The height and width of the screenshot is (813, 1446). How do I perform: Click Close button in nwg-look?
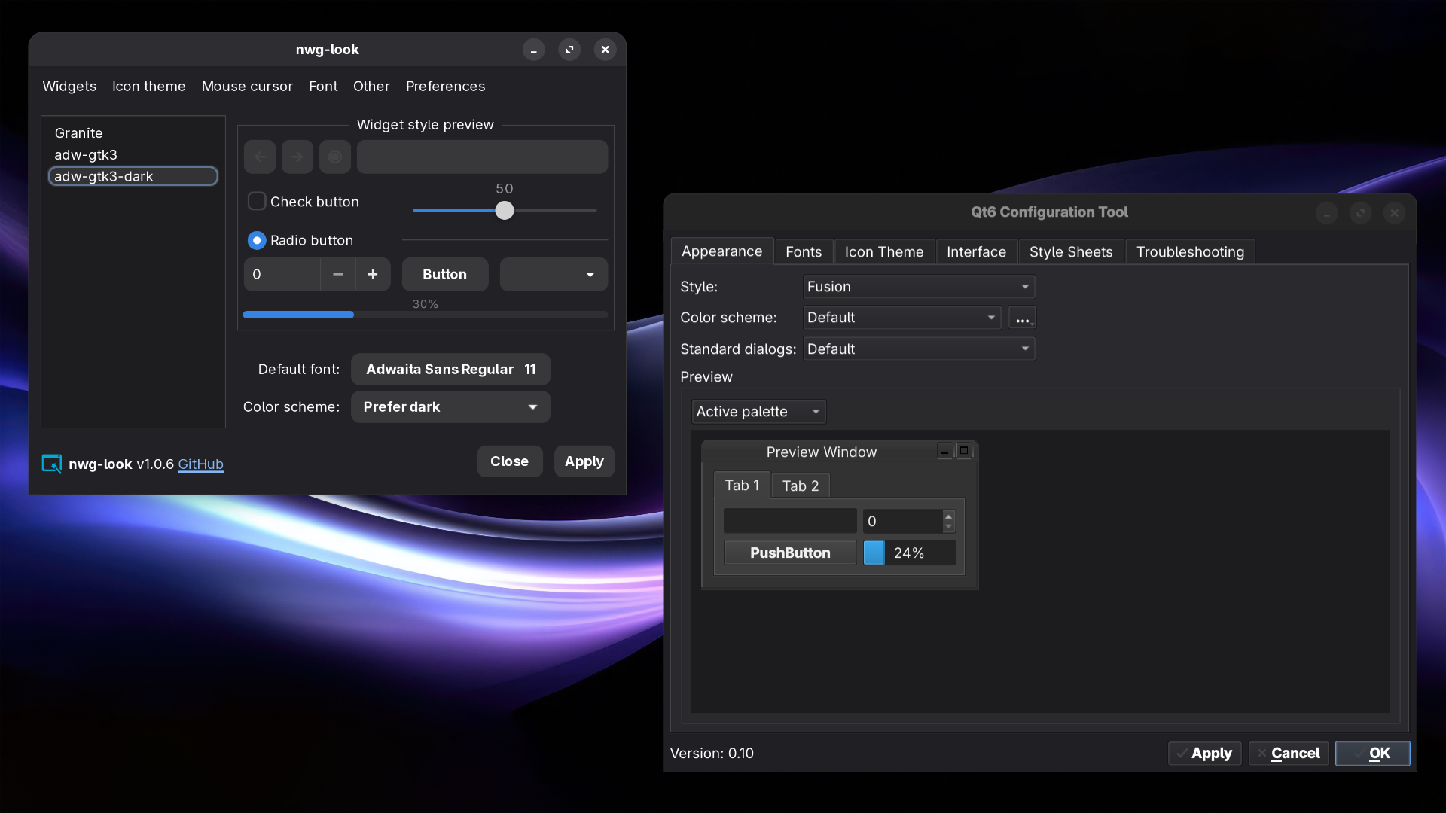[510, 461]
